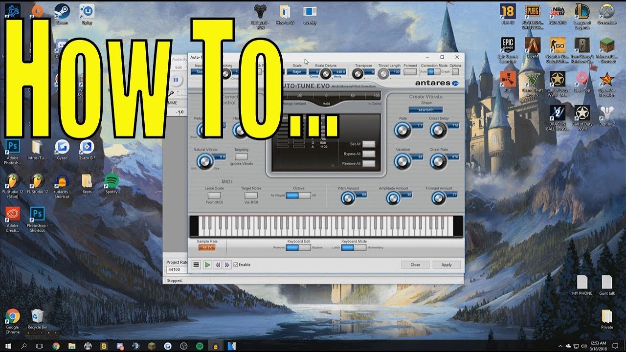Click the Throat Length knob

click(383, 74)
